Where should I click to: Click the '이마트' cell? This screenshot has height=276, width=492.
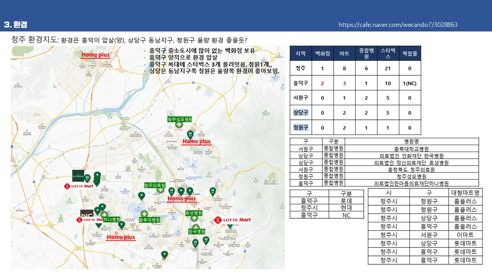[x=465, y=234]
